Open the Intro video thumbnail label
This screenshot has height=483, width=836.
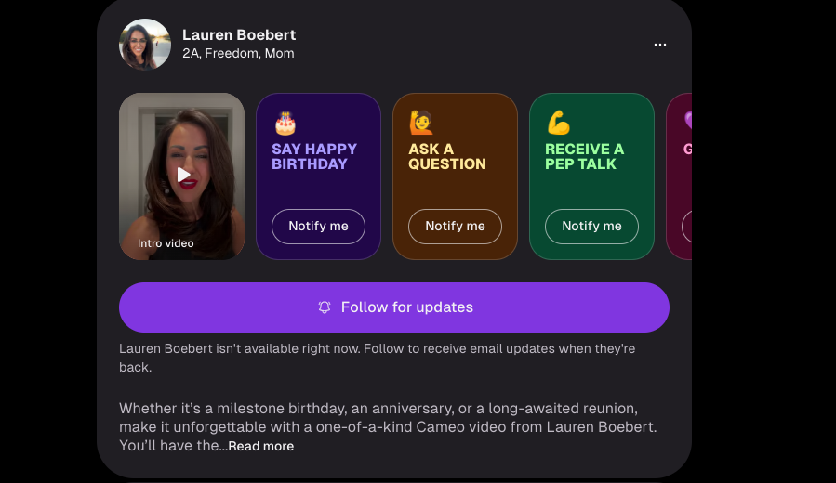[166, 243]
